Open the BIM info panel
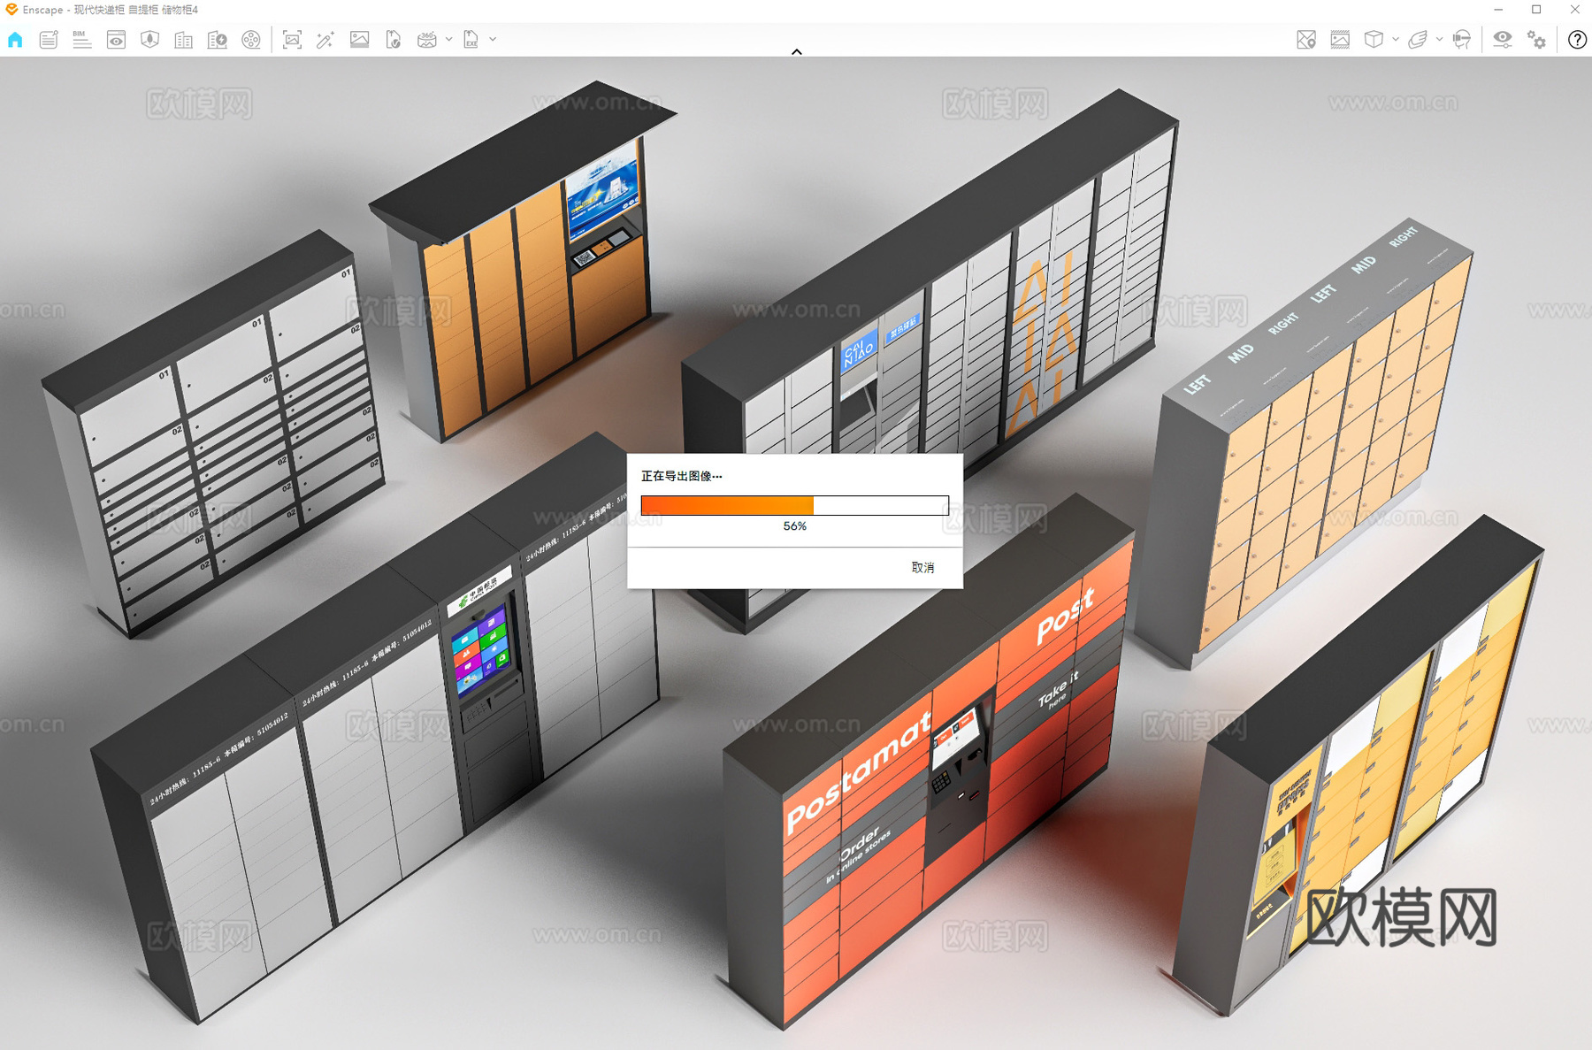The height and width of the screenshot is (1050, 1592). coord(82,40)
